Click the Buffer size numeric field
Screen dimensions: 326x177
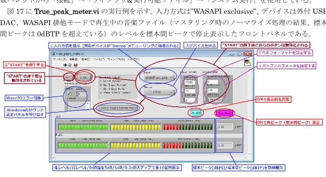tap(212, 90)
